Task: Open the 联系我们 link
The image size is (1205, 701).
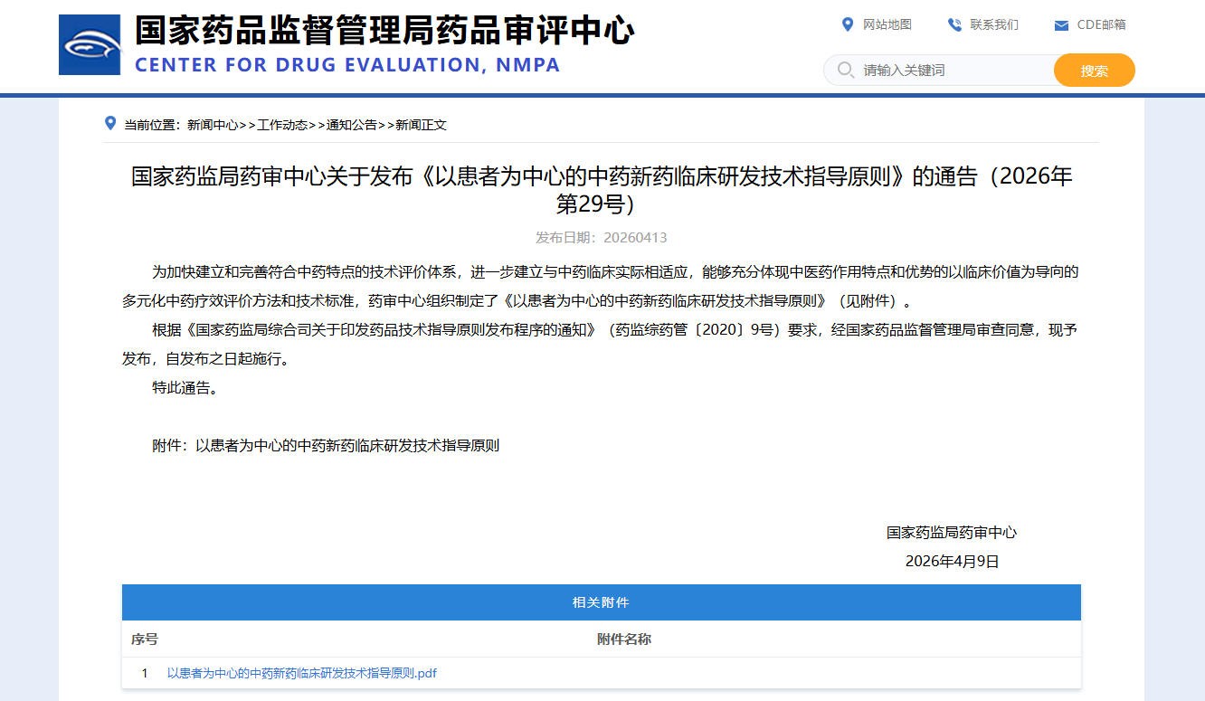Action: click(994, 24)
